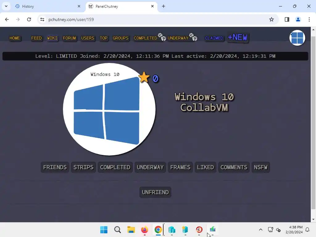Browse the USERS list
Screen dimensions: 316x237
tap(88, 38)
